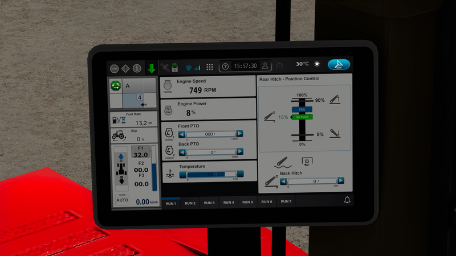Click the help question mark icon

click(225, 66)
